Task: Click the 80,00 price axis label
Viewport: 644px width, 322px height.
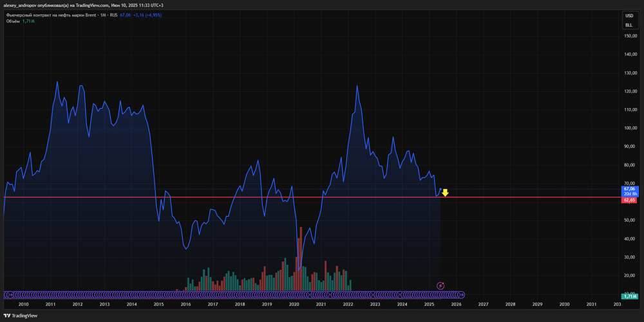Action: pos(630,165)
